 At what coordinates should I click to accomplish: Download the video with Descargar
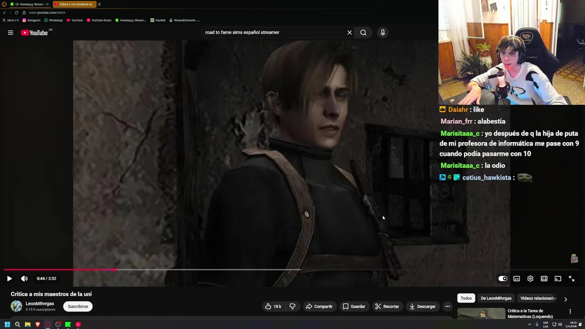coord(422,306)
